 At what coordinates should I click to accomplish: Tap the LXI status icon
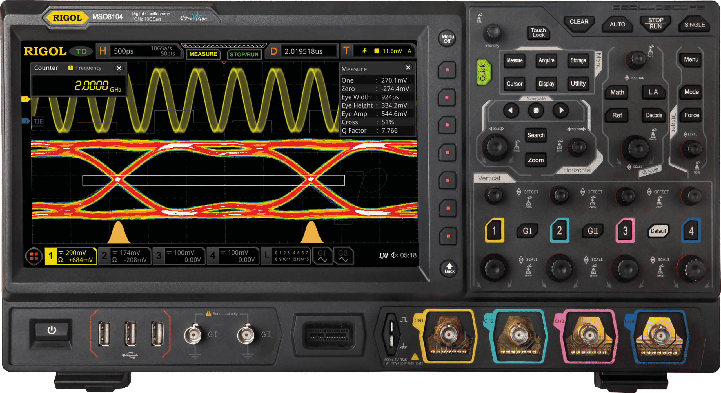click(383, 255)
